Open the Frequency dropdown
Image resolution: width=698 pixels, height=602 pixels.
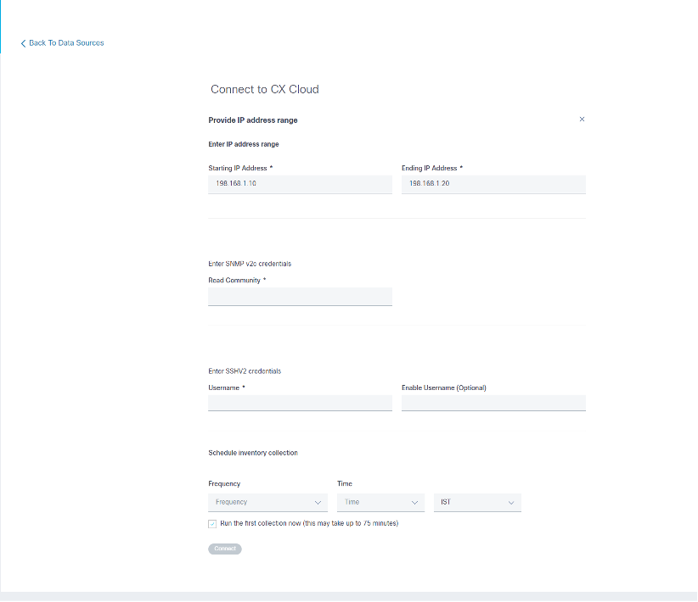268,503
